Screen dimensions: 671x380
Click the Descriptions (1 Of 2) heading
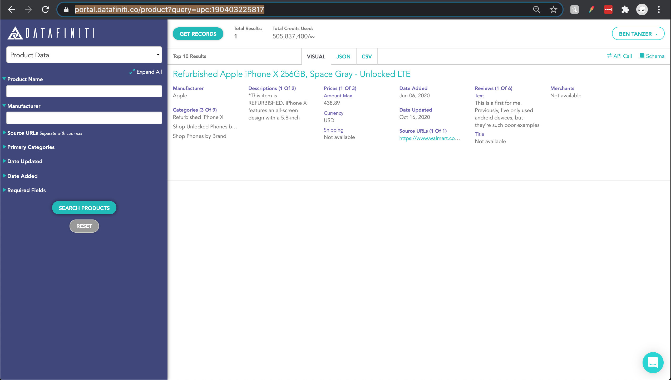coord(272,88)
